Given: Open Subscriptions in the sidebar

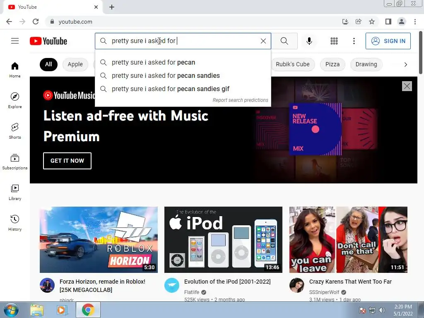Looking at the screenshot, I should (15, 161).
